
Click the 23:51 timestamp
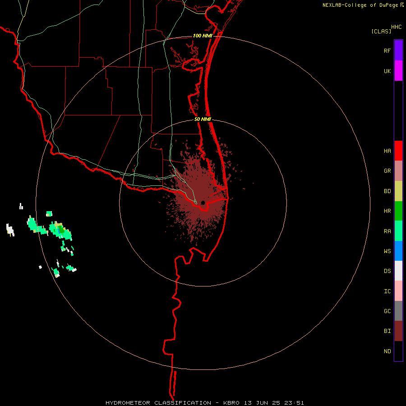click(x=294, y=403)
